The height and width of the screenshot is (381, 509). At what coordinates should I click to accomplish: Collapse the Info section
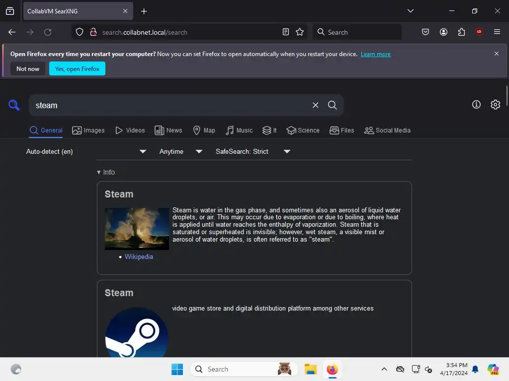tap(106, 172)
